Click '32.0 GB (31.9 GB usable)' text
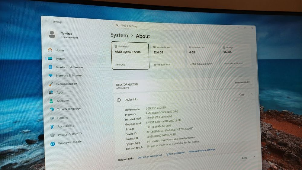 159,117
